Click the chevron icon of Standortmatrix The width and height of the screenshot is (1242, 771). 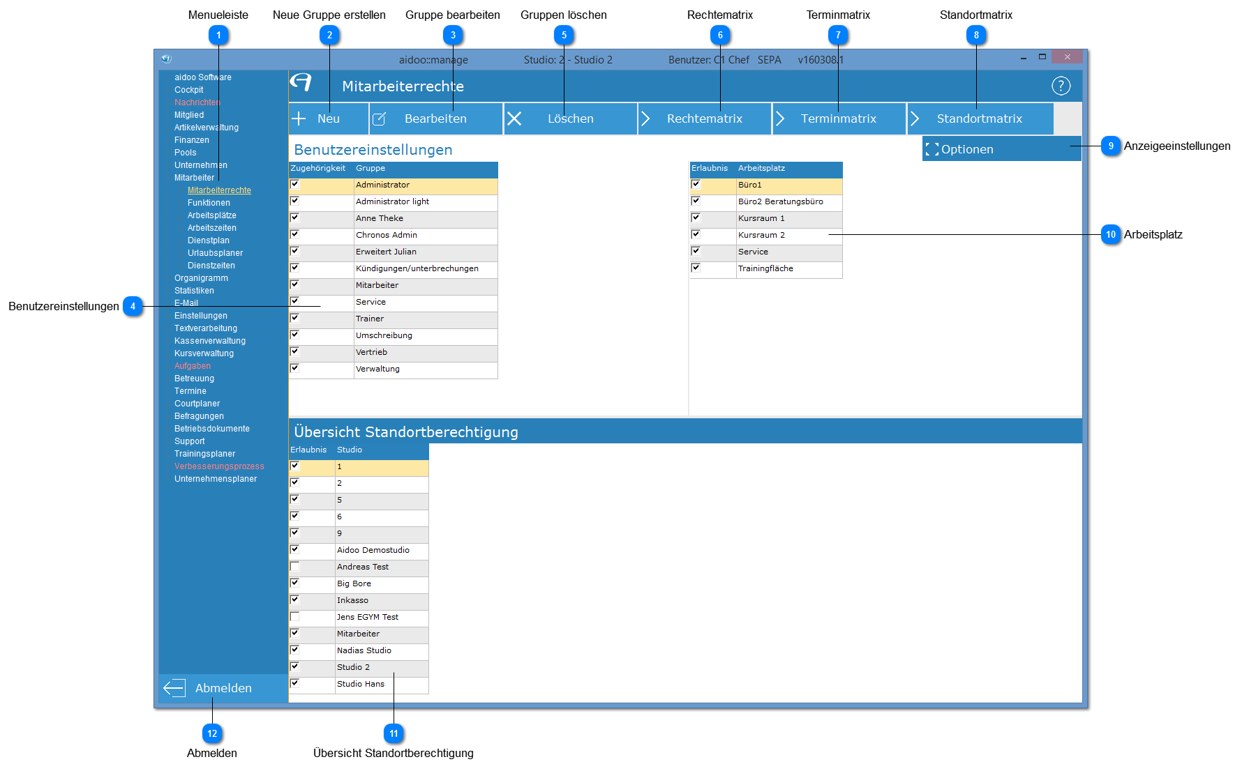pos(915,119)
